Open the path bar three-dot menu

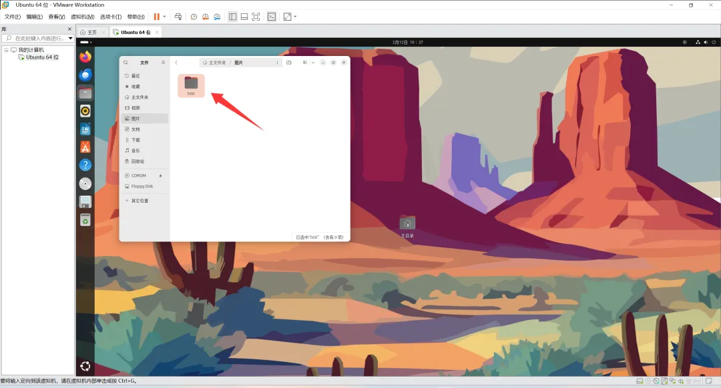(277, 63)
